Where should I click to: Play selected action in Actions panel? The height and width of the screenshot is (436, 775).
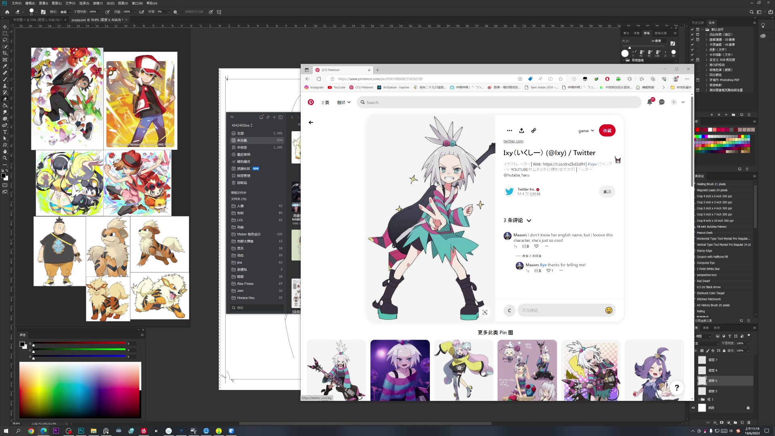(726, 115)
